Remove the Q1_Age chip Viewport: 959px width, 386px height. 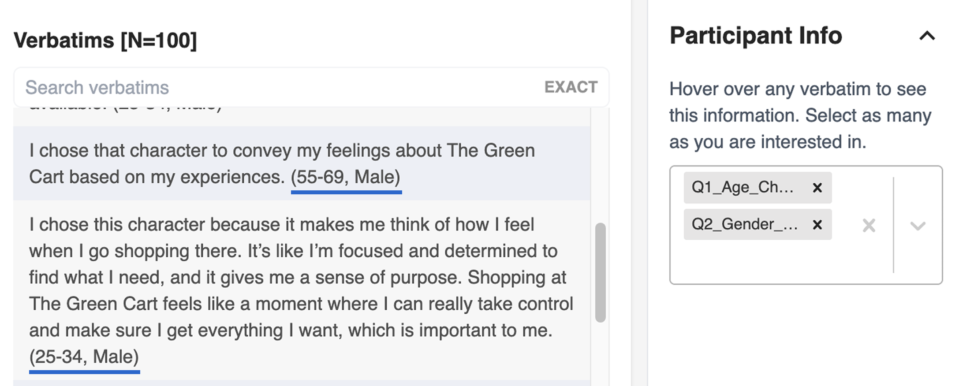tap(817, 188)
